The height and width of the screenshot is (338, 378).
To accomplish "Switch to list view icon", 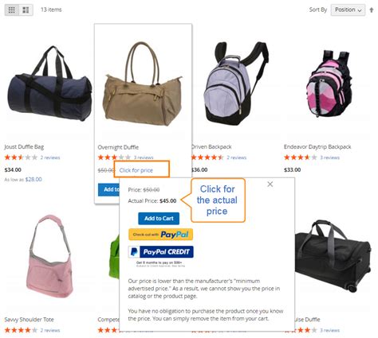I will 26,10.
